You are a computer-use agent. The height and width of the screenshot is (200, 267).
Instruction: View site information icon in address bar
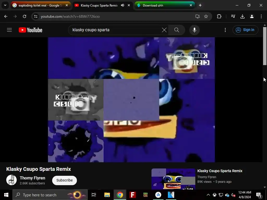[x=36, y=16]
